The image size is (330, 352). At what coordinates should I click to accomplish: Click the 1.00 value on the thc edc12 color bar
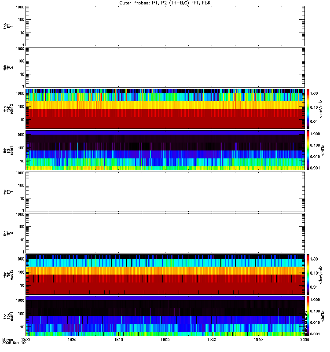pyautogui.click(x=314, y=259)
